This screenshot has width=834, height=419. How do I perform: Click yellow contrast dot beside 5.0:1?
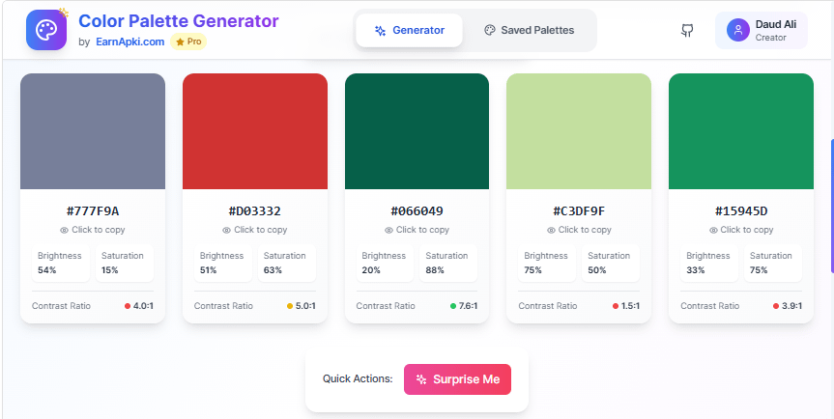coord(290,306)
